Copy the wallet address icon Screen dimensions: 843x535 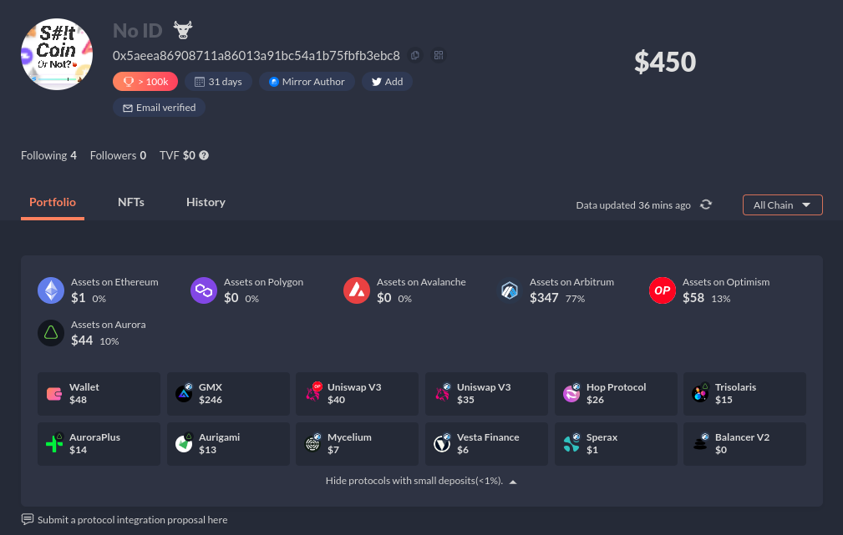(x=415, y=55)
